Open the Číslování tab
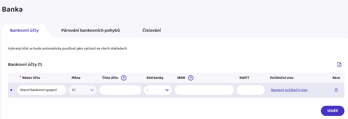Image resolution: width=348 pixels, height=119 pixels. click(152, 31)
